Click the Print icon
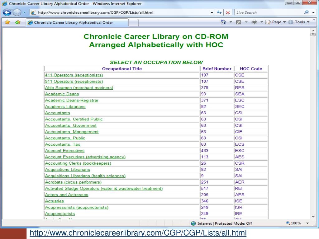 (254, 22)
